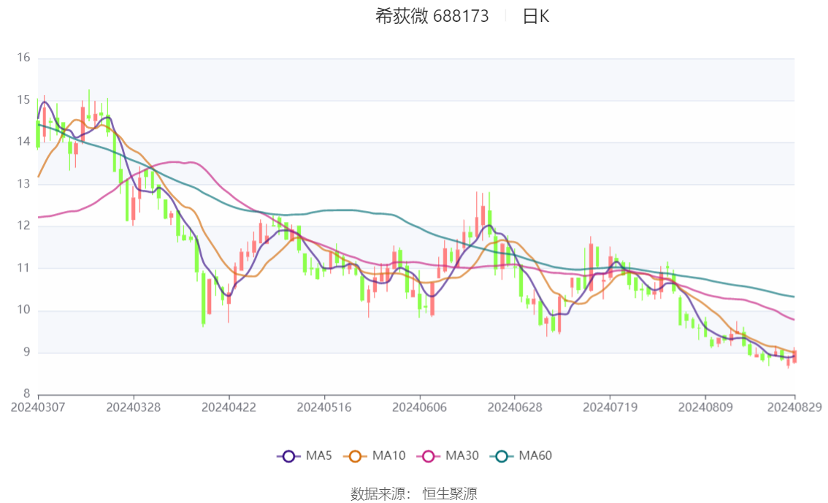Toggle the MA5 legend circle icon
This screenshot has height=503, width=828.
coord(288,456)
